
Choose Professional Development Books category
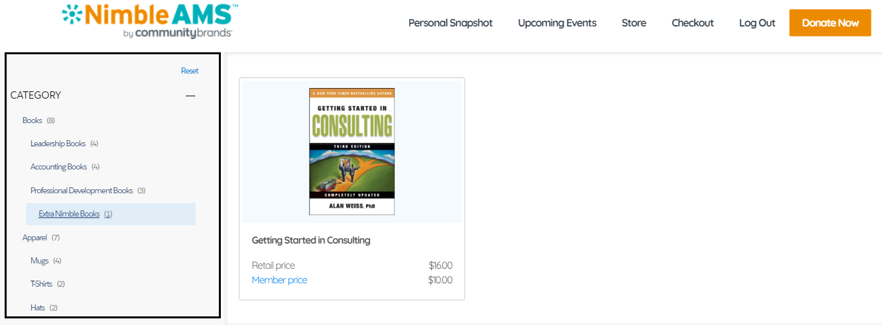[x=82, y=191]
